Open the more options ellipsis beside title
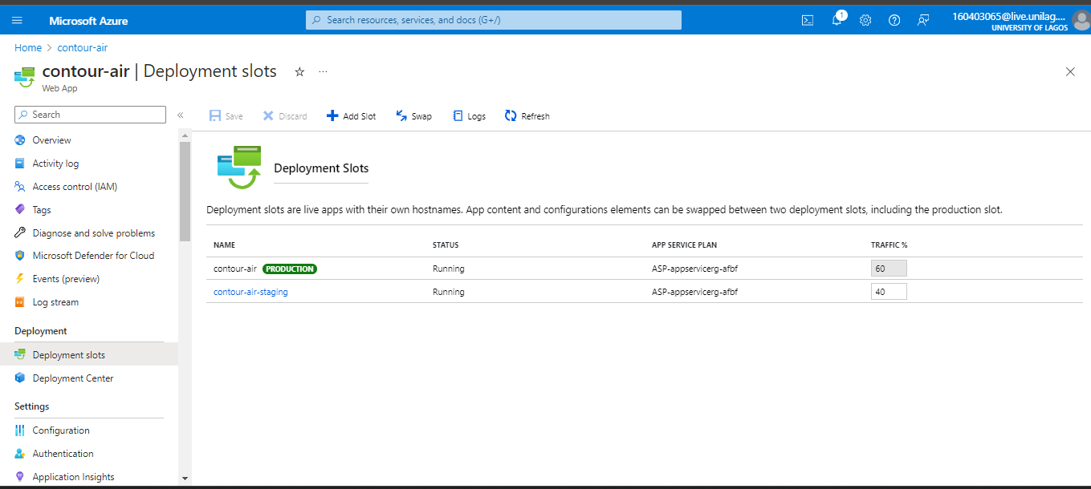 324,71
